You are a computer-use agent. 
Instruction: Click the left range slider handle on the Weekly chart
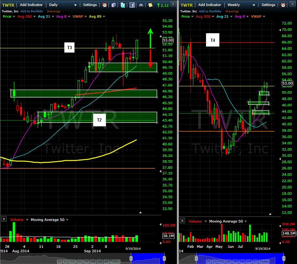197,258
